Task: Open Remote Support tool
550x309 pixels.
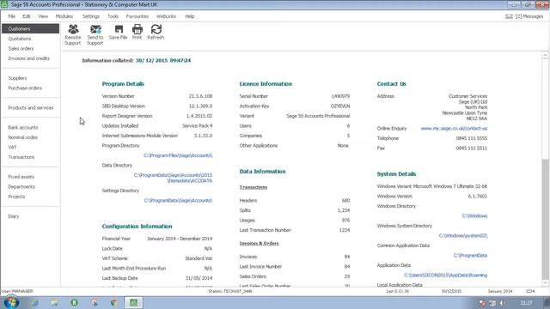Action: (x=73, y=34)
